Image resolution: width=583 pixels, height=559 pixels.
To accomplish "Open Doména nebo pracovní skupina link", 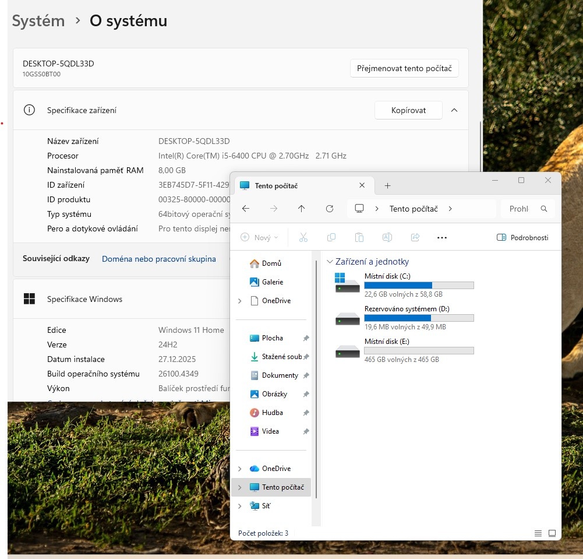I will 158,259.
